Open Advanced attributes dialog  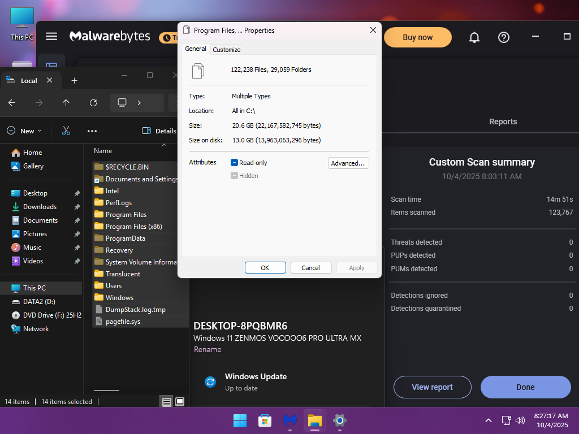348,163
